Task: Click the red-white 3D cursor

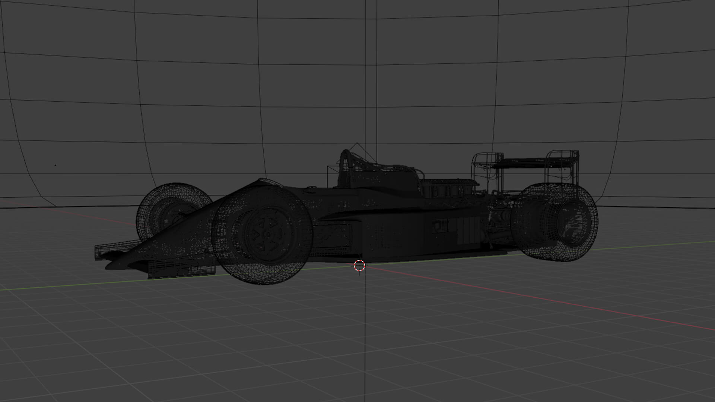Action: (359, 265)
